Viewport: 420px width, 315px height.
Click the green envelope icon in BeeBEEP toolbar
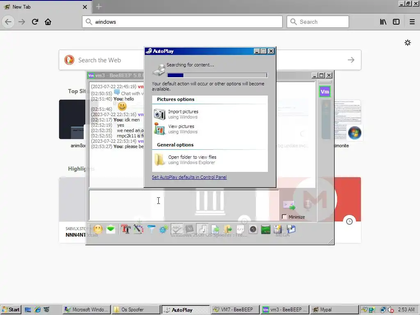tap(111, 229)
